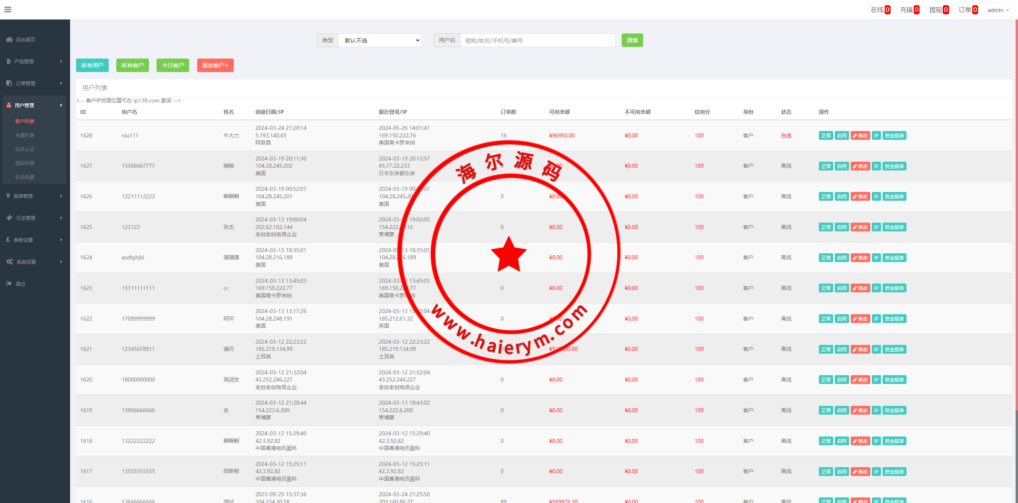Click the 产品管理 bitcoin icon
Screen dimensions: 1018x503
tap(9, 61)
